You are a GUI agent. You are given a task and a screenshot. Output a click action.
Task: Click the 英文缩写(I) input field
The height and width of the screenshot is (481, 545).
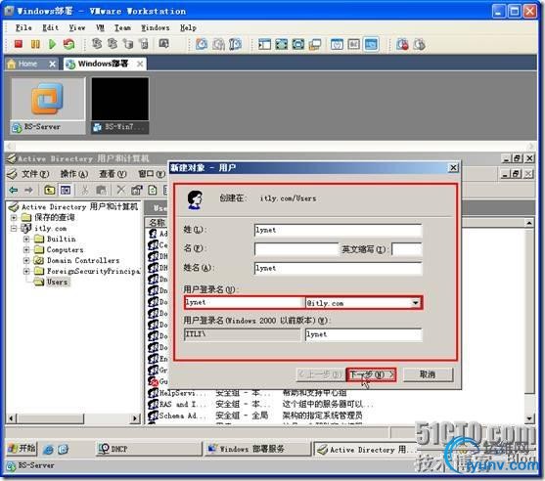[407, 249]
